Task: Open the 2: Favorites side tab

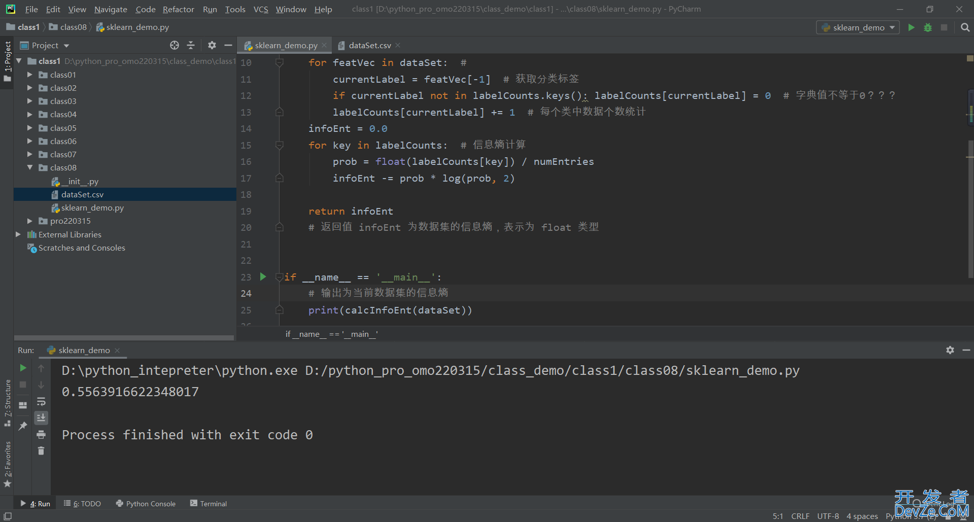Action: [x=7, y=464]
